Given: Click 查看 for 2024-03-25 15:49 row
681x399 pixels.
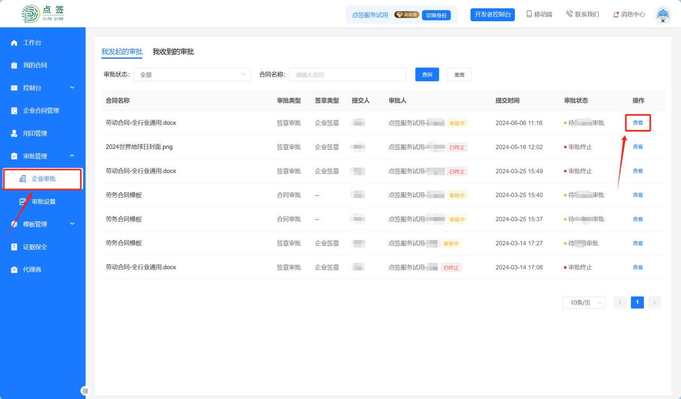Looking at the screenshot, I should coord(638,171).
